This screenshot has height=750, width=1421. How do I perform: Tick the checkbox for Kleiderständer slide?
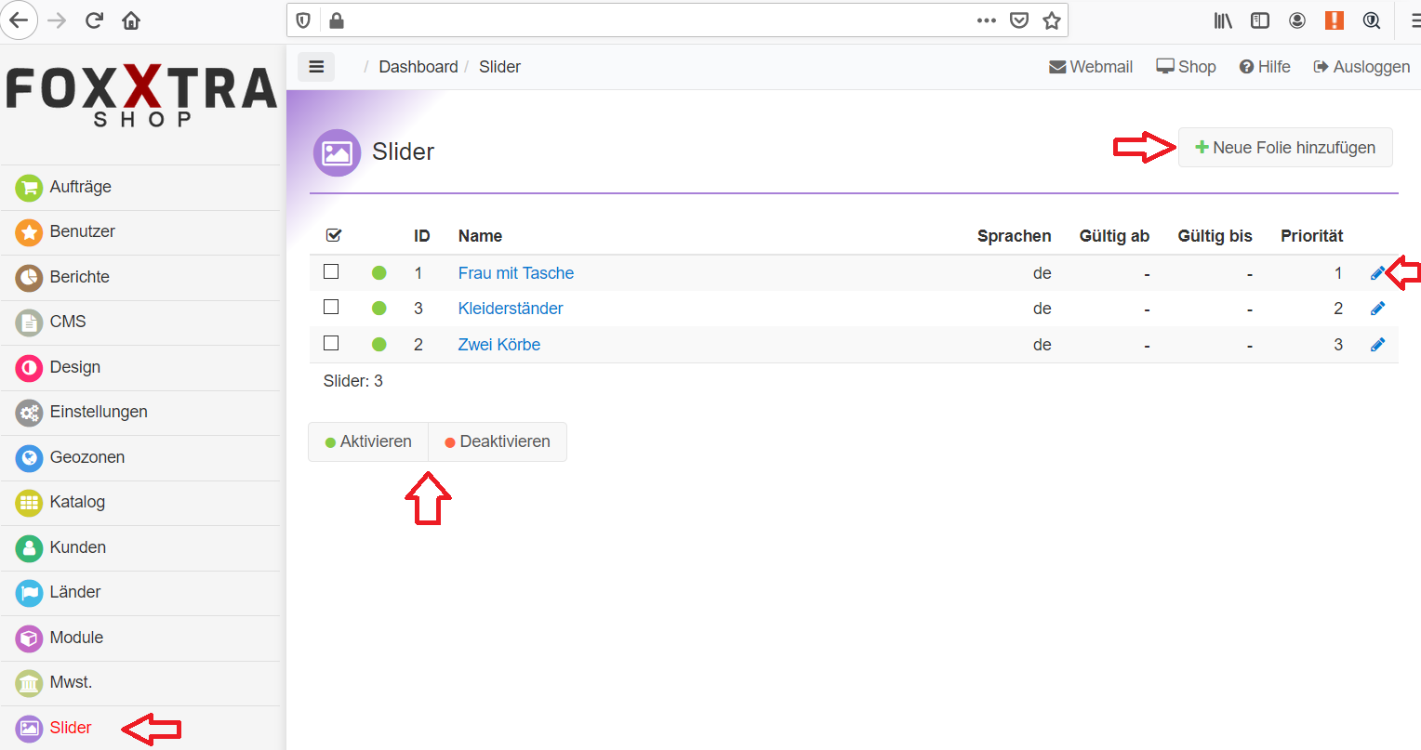pyautogui.click(x=331, y=308)
